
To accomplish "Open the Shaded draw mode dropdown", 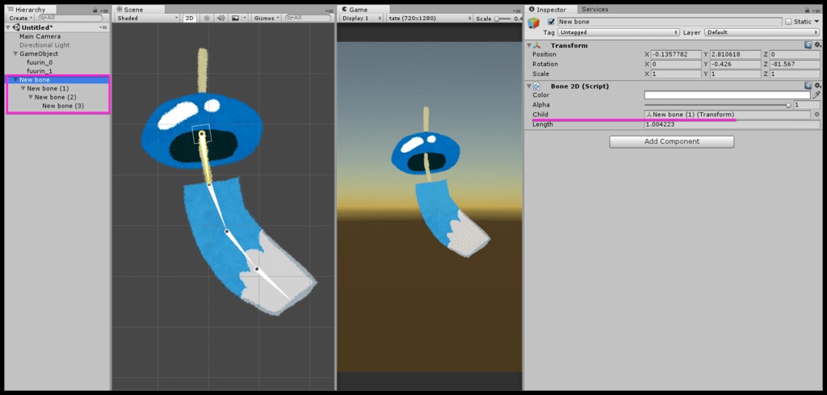I will (x=146, y=18).
